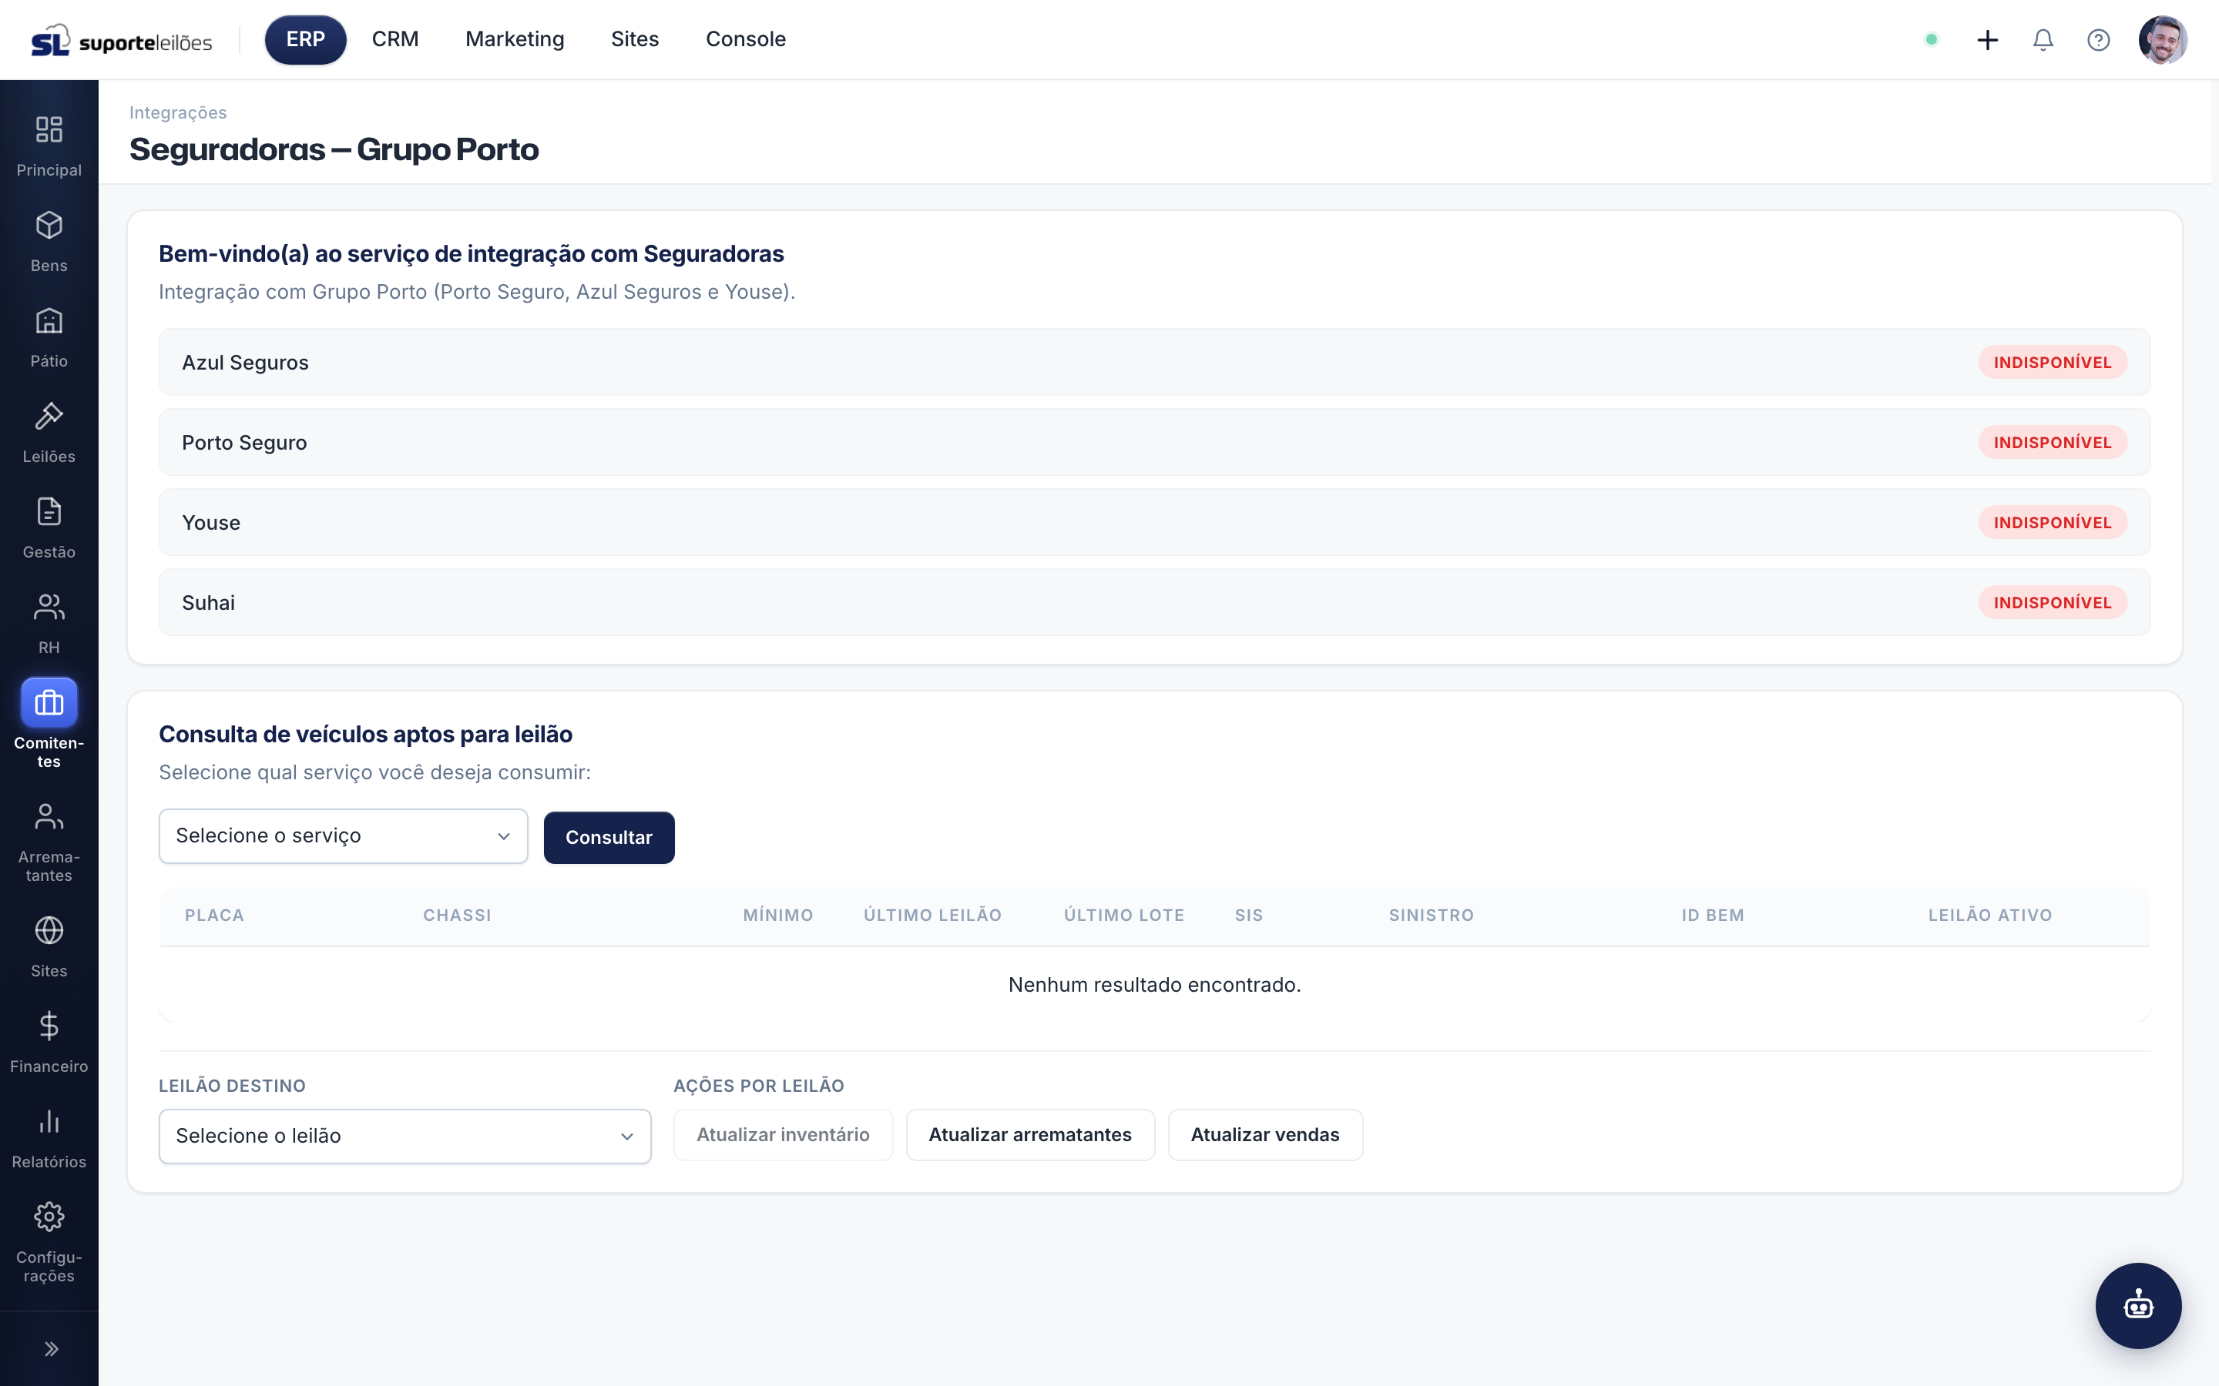Switch to the Console tab

746,39
